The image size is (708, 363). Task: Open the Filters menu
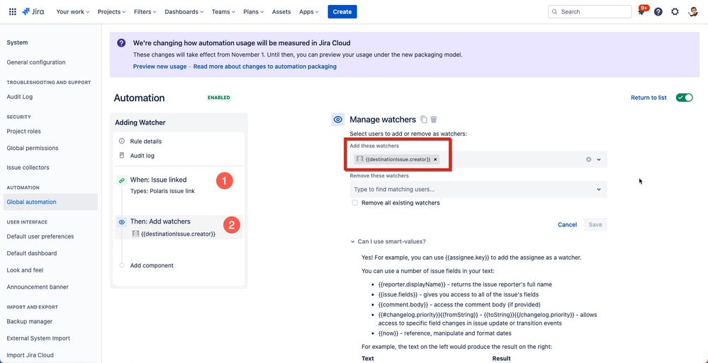coord(145,12)
